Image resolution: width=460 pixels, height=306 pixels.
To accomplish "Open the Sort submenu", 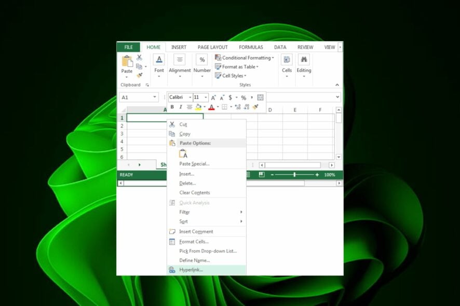I will pyautogui.click(x=207, y=221).
